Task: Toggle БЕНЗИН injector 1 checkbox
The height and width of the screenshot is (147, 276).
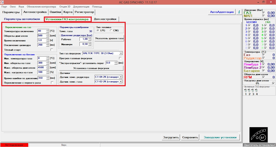Action: [249, 25]
